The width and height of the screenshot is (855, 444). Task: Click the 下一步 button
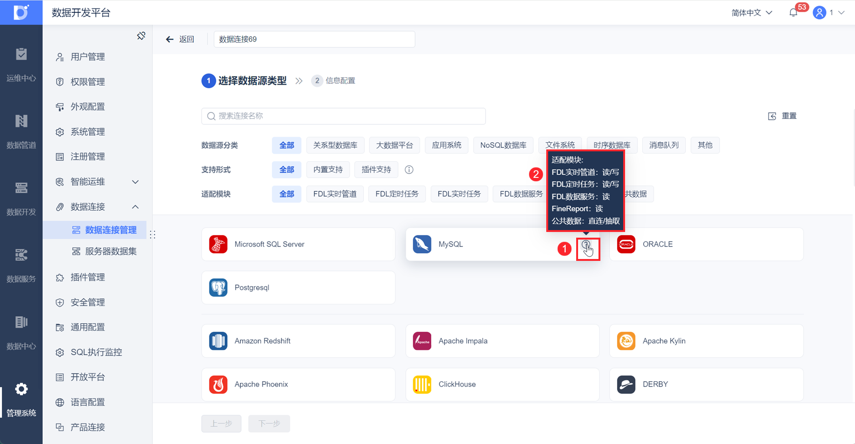(x=269, y=424)
